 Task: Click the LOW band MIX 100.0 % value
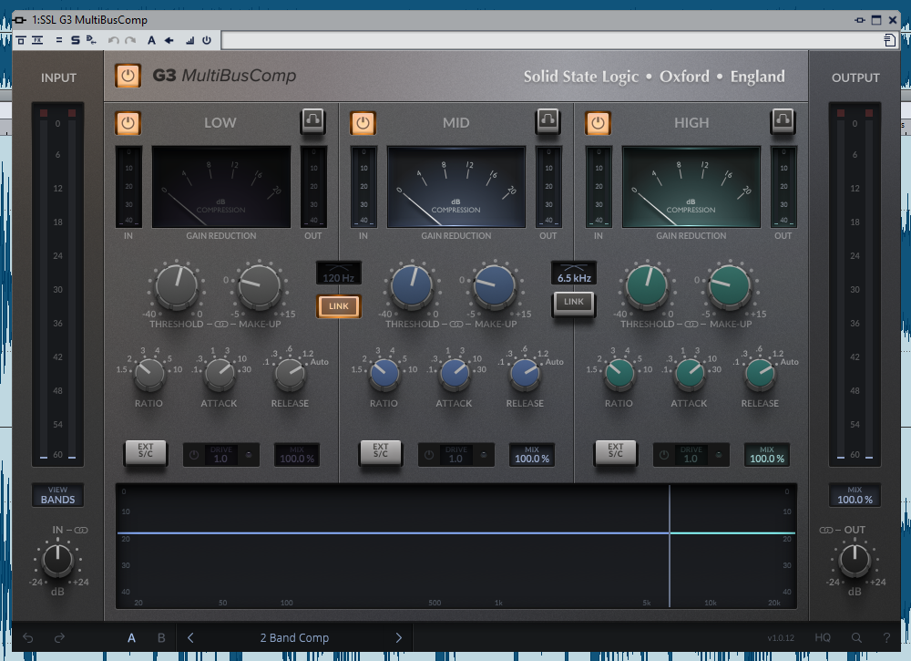[297, 455]
